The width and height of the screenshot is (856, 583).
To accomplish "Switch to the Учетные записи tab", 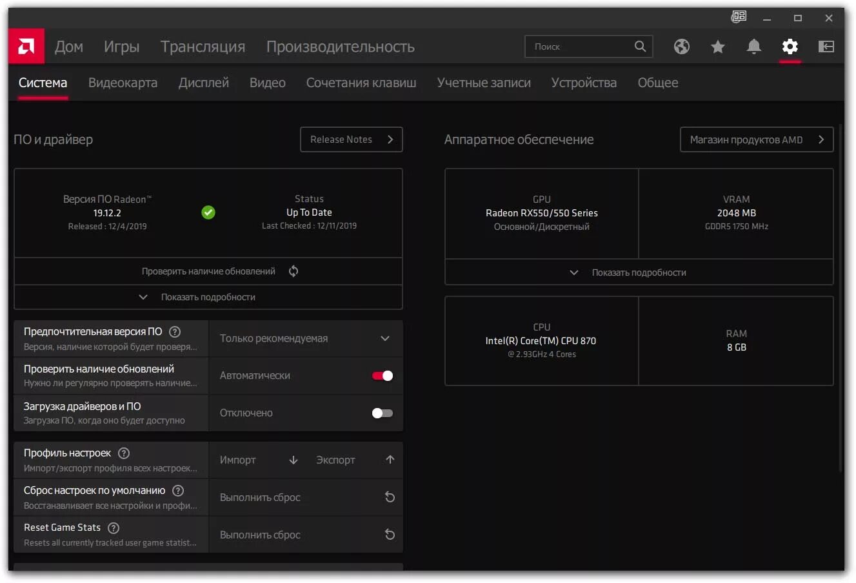I will (x=484, y=83).
